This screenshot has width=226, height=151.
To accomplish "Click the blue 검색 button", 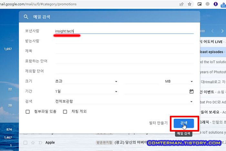I will click(184, 123).
